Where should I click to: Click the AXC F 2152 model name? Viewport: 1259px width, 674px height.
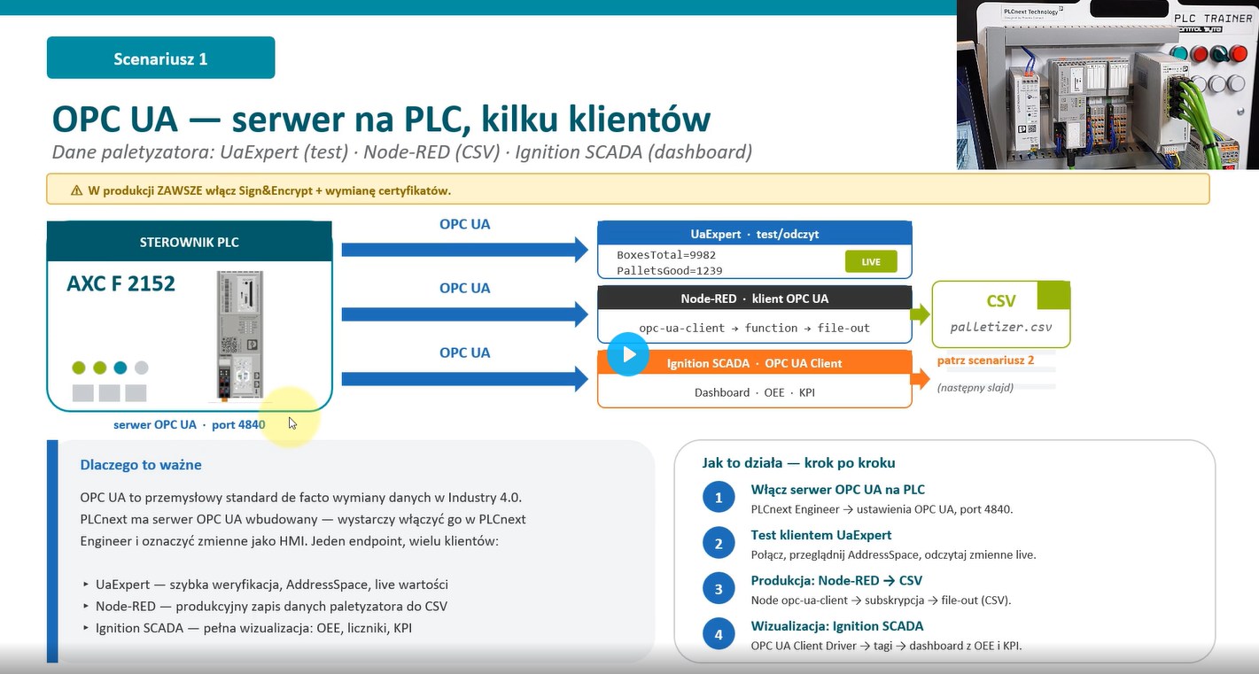[x=121, y=284]
